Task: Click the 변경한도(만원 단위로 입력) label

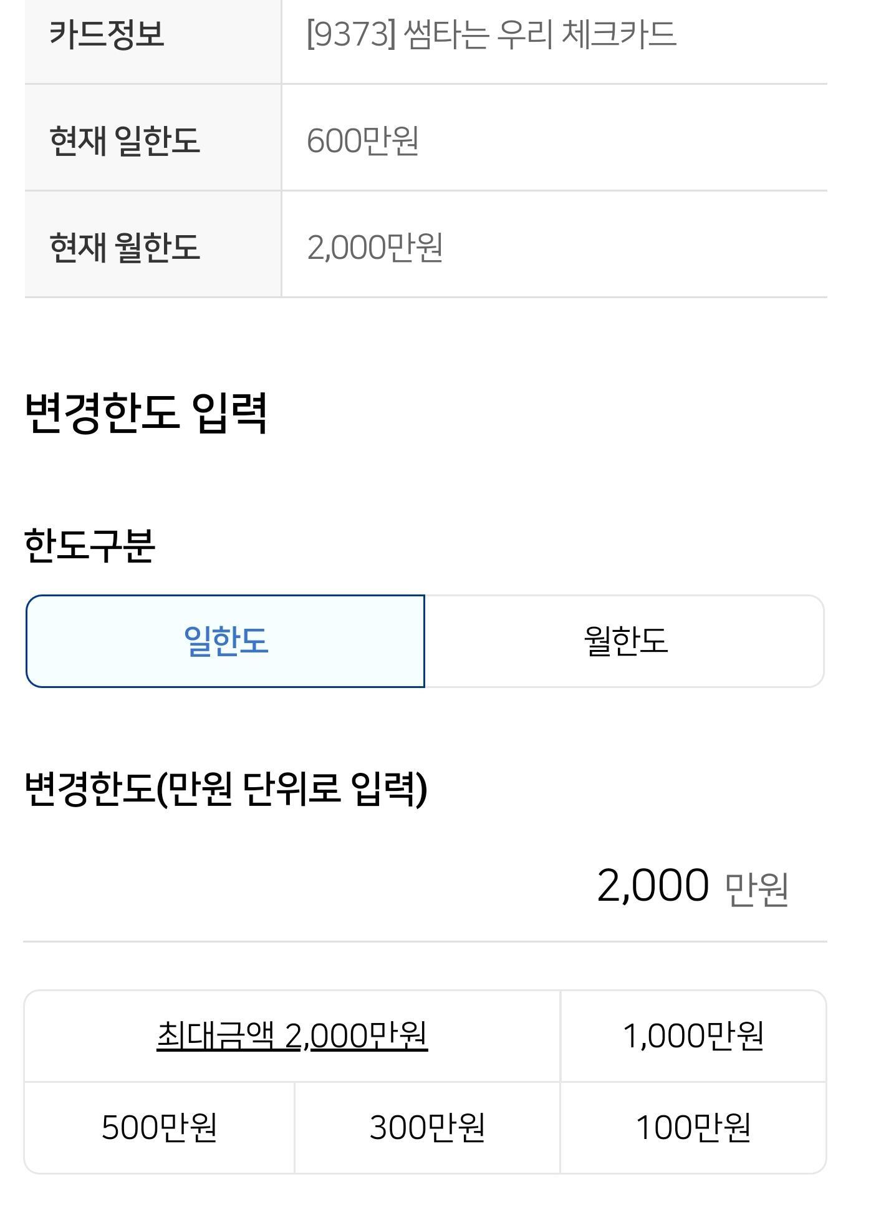Action: click(226, 788)
